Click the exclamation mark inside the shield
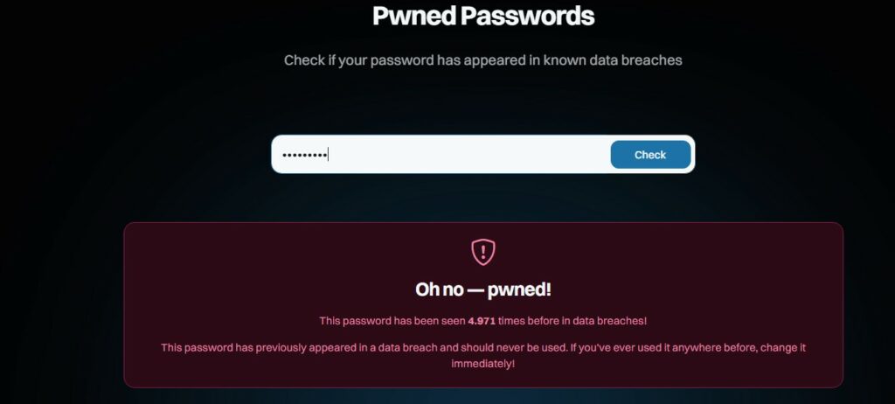895x404 pixels. [482, 252]
